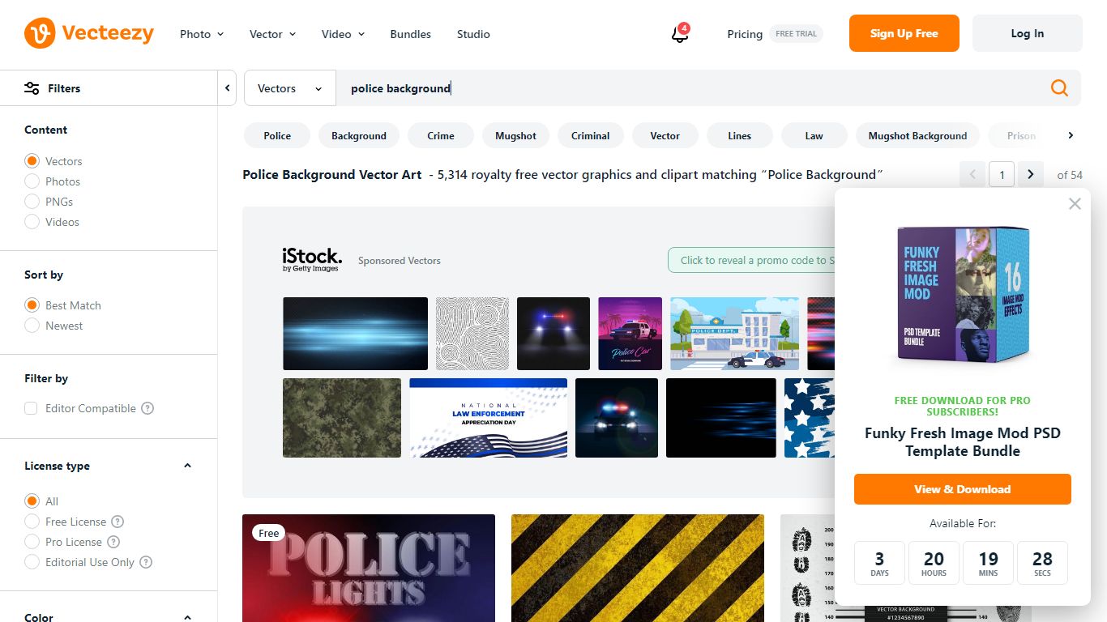Open the Video menu dropdown
Image resolution: width=1107 pixels, height=622 pixels.
[x=344, y=34]
